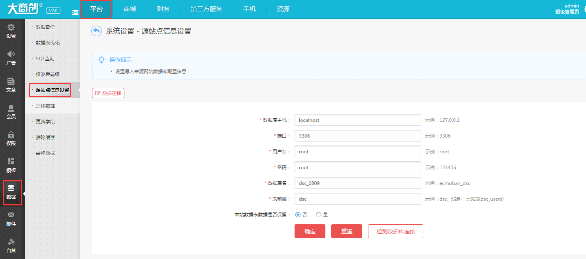Image resolution: width=586 pixels, height=259 pixels.
Task: Switch to the 手机 top tab
Action: [250, 9]
